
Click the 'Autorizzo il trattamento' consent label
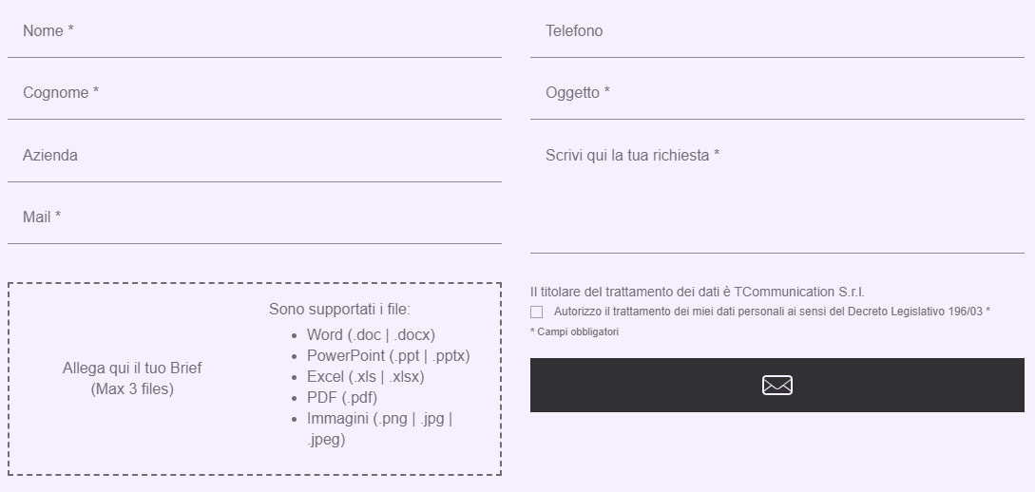[772, 312]
